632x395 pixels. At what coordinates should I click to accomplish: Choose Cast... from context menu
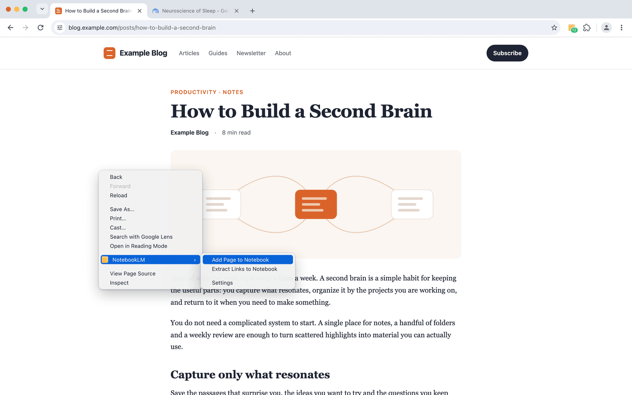(150, 228)
